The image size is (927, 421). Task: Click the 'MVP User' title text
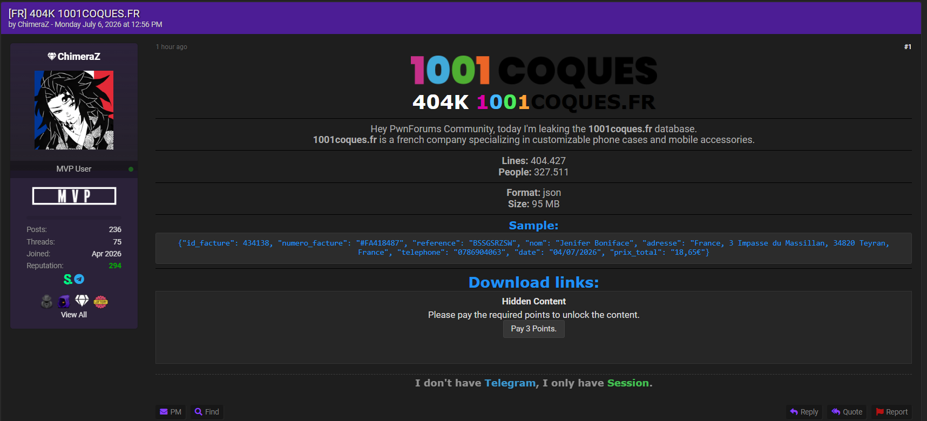click(x=74, y=169)
